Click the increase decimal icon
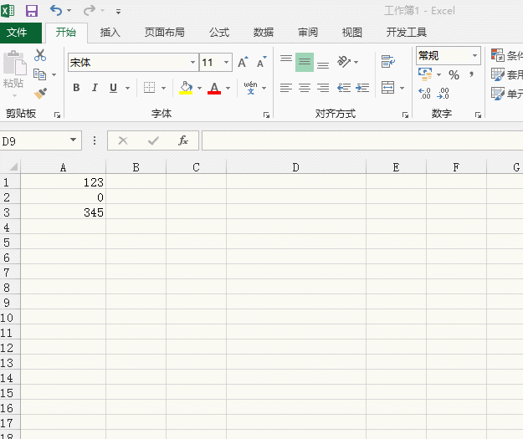 point(424,94)
